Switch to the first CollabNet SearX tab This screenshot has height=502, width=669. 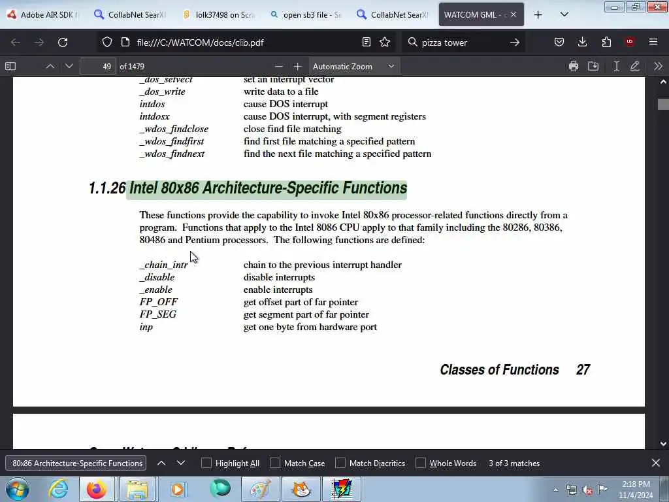(131, 14)
